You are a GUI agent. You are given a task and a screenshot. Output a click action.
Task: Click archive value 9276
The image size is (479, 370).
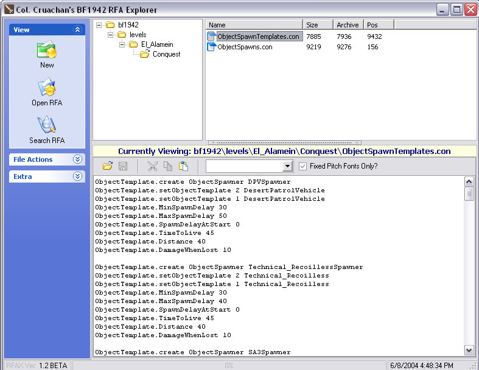pyautogui.click(x=344, y=47)
